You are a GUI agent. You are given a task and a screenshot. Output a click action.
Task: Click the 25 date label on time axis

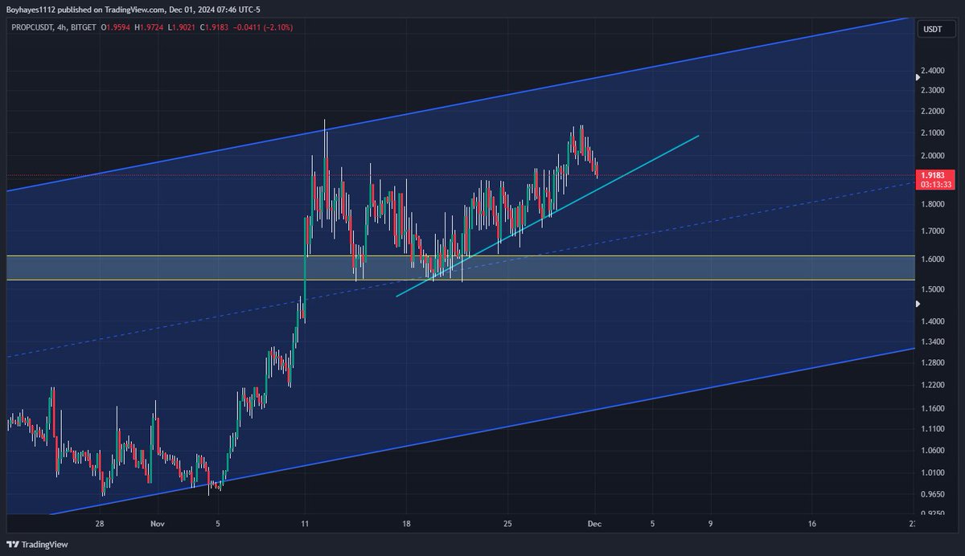[x=507, y=522]
